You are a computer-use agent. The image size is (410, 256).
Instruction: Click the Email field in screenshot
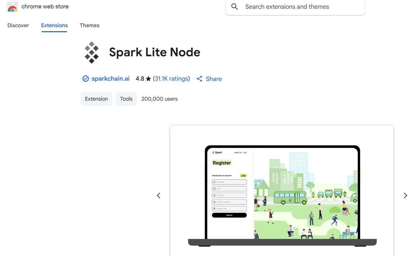(x=229, y=189)
